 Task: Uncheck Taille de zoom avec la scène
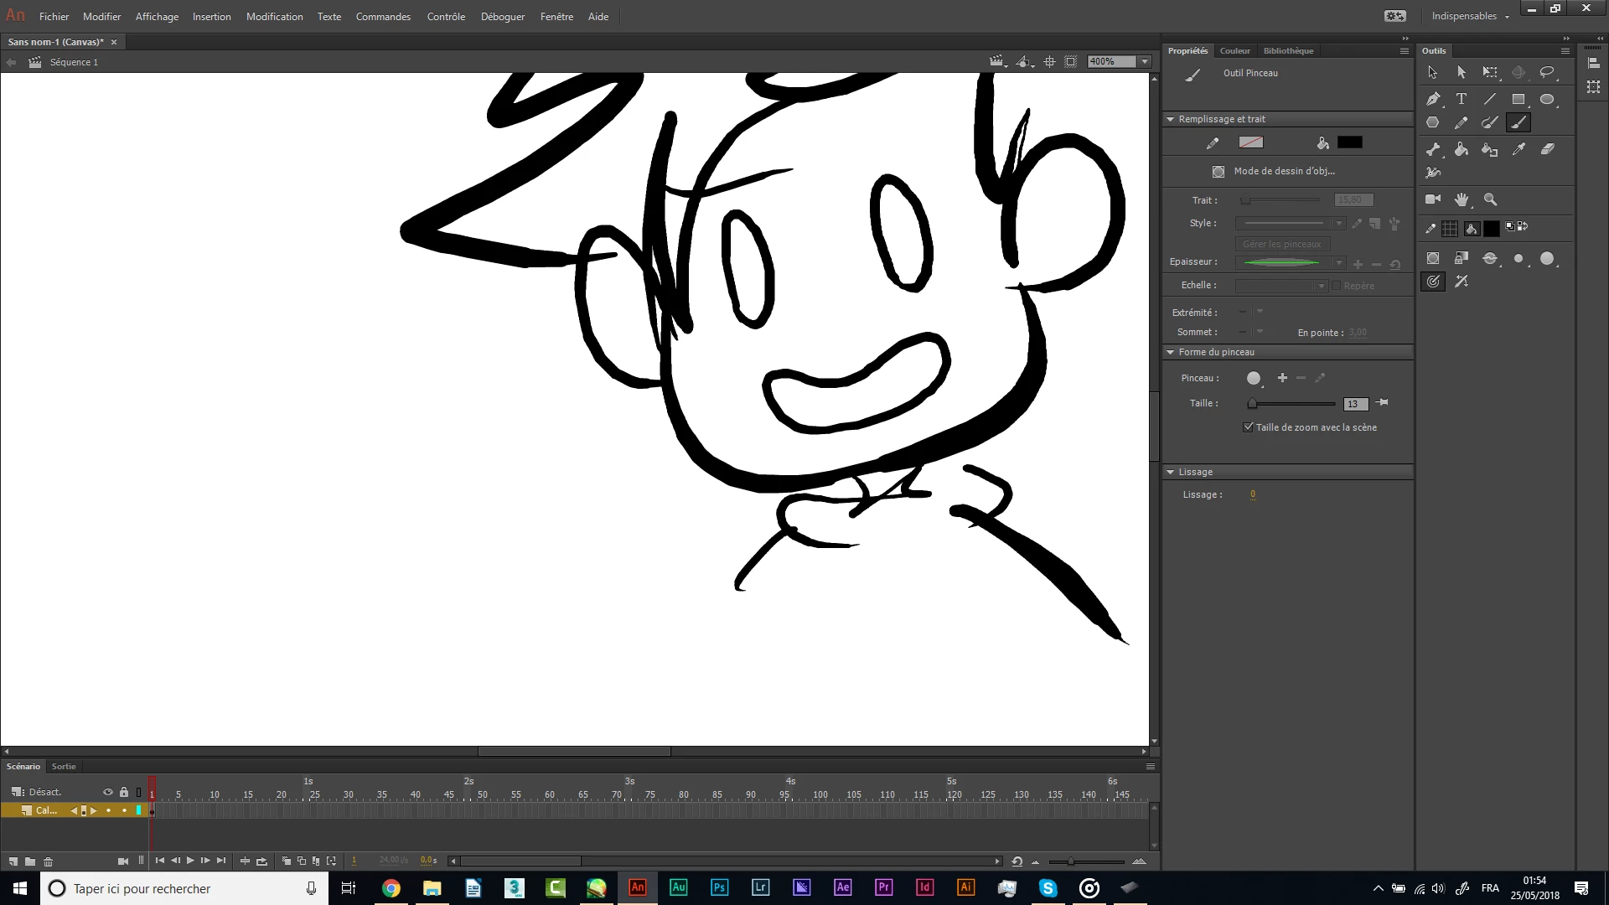click(1249, 427)
